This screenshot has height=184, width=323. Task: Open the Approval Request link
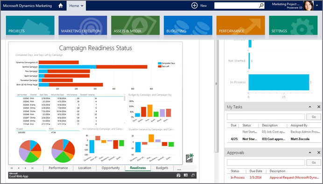point(295,177)
